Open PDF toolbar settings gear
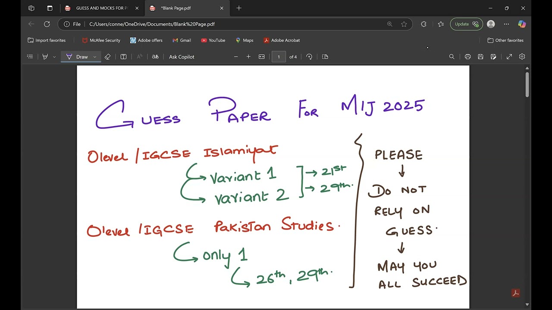The image size is (552, 310). coord(522,56)
